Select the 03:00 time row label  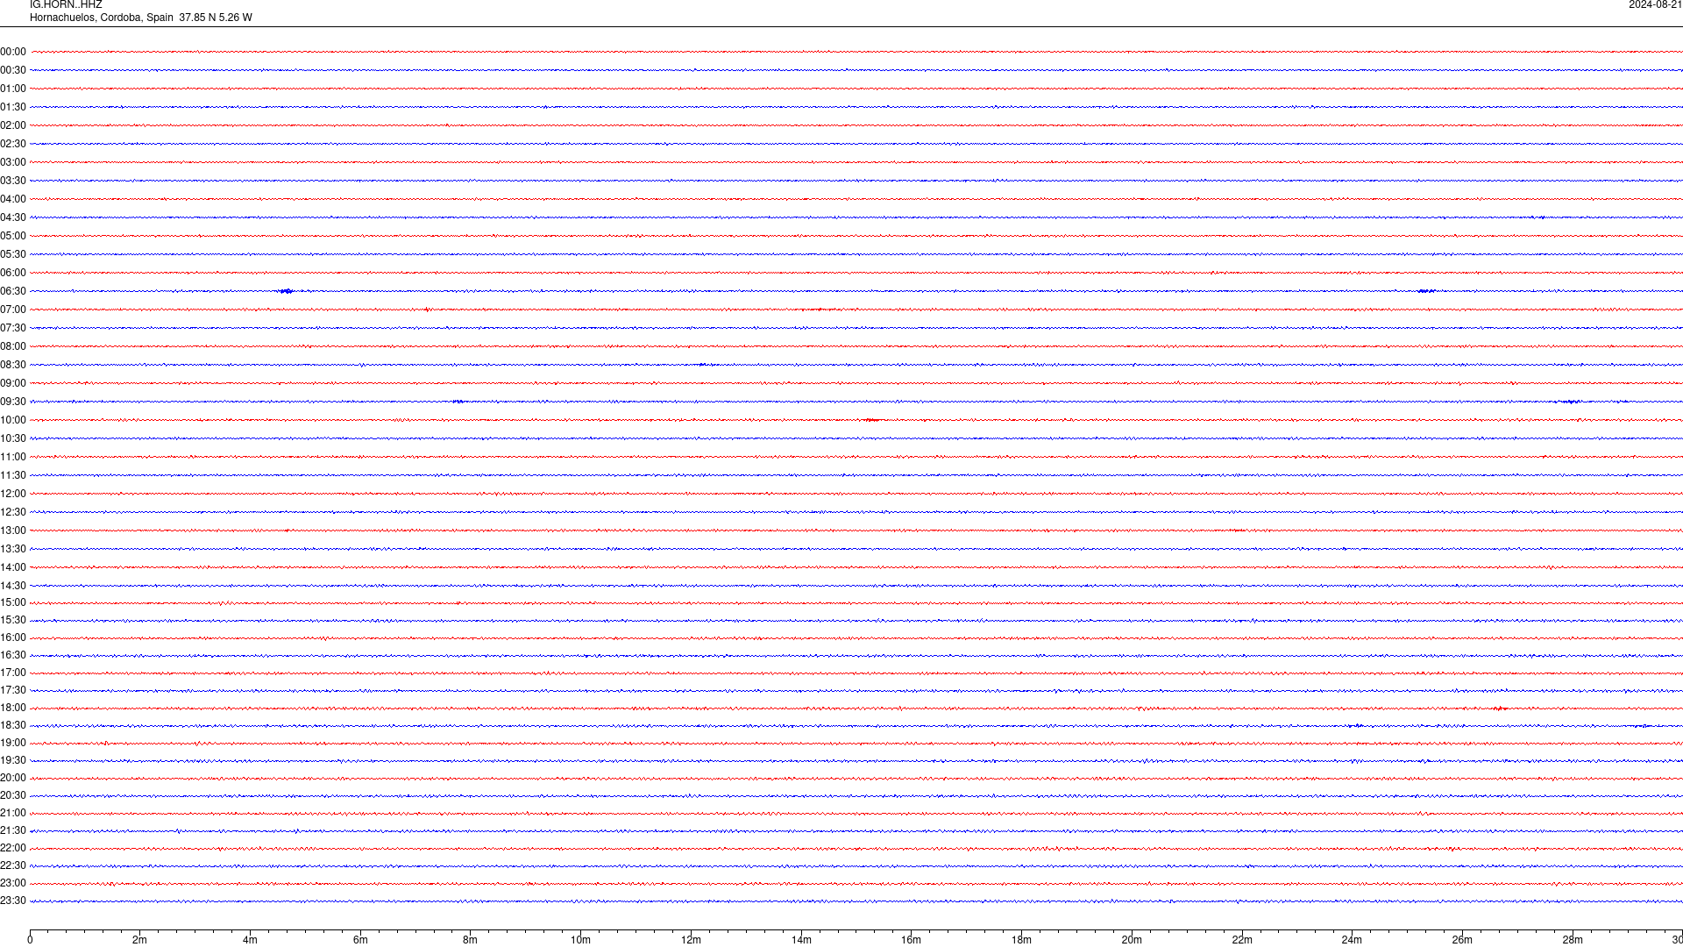click(x=13, y=162)
